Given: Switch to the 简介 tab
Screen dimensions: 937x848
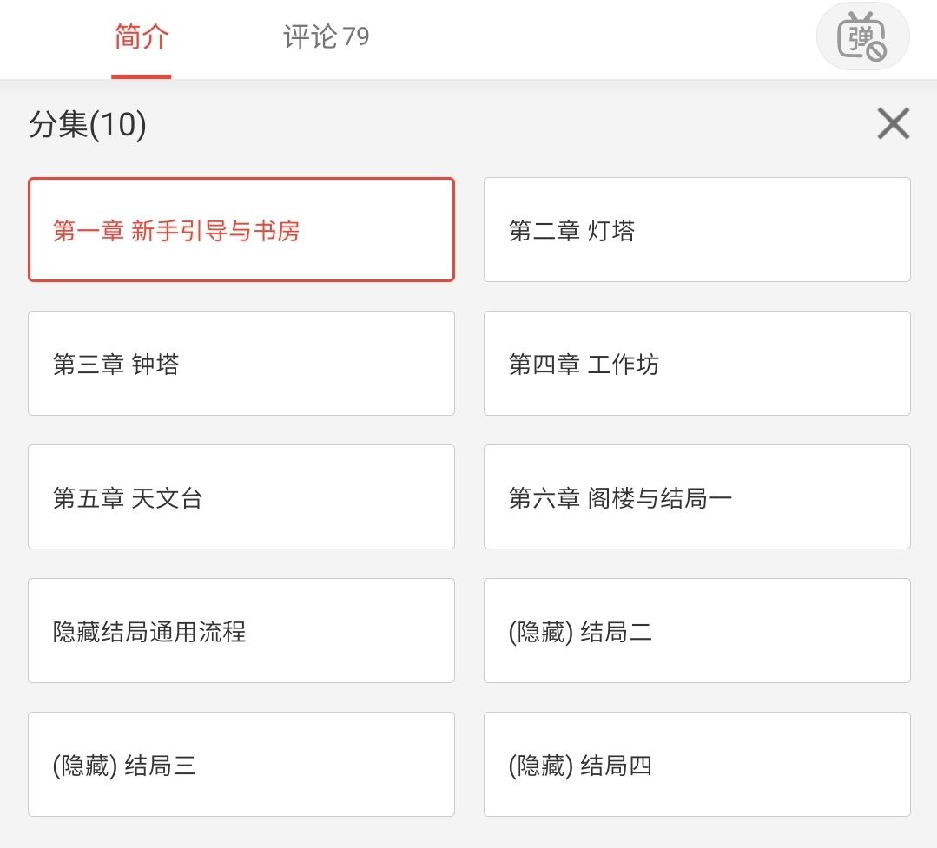Looking at the screenshot, I should point(142,37).
